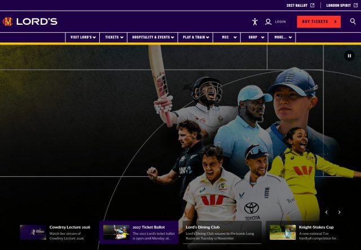Expand the More... menu
361x250 pixels.
[x=282, y=37]
